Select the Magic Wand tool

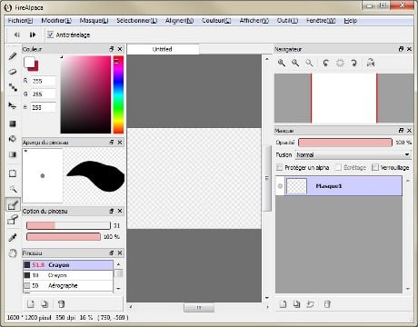[x=13, y=189]
